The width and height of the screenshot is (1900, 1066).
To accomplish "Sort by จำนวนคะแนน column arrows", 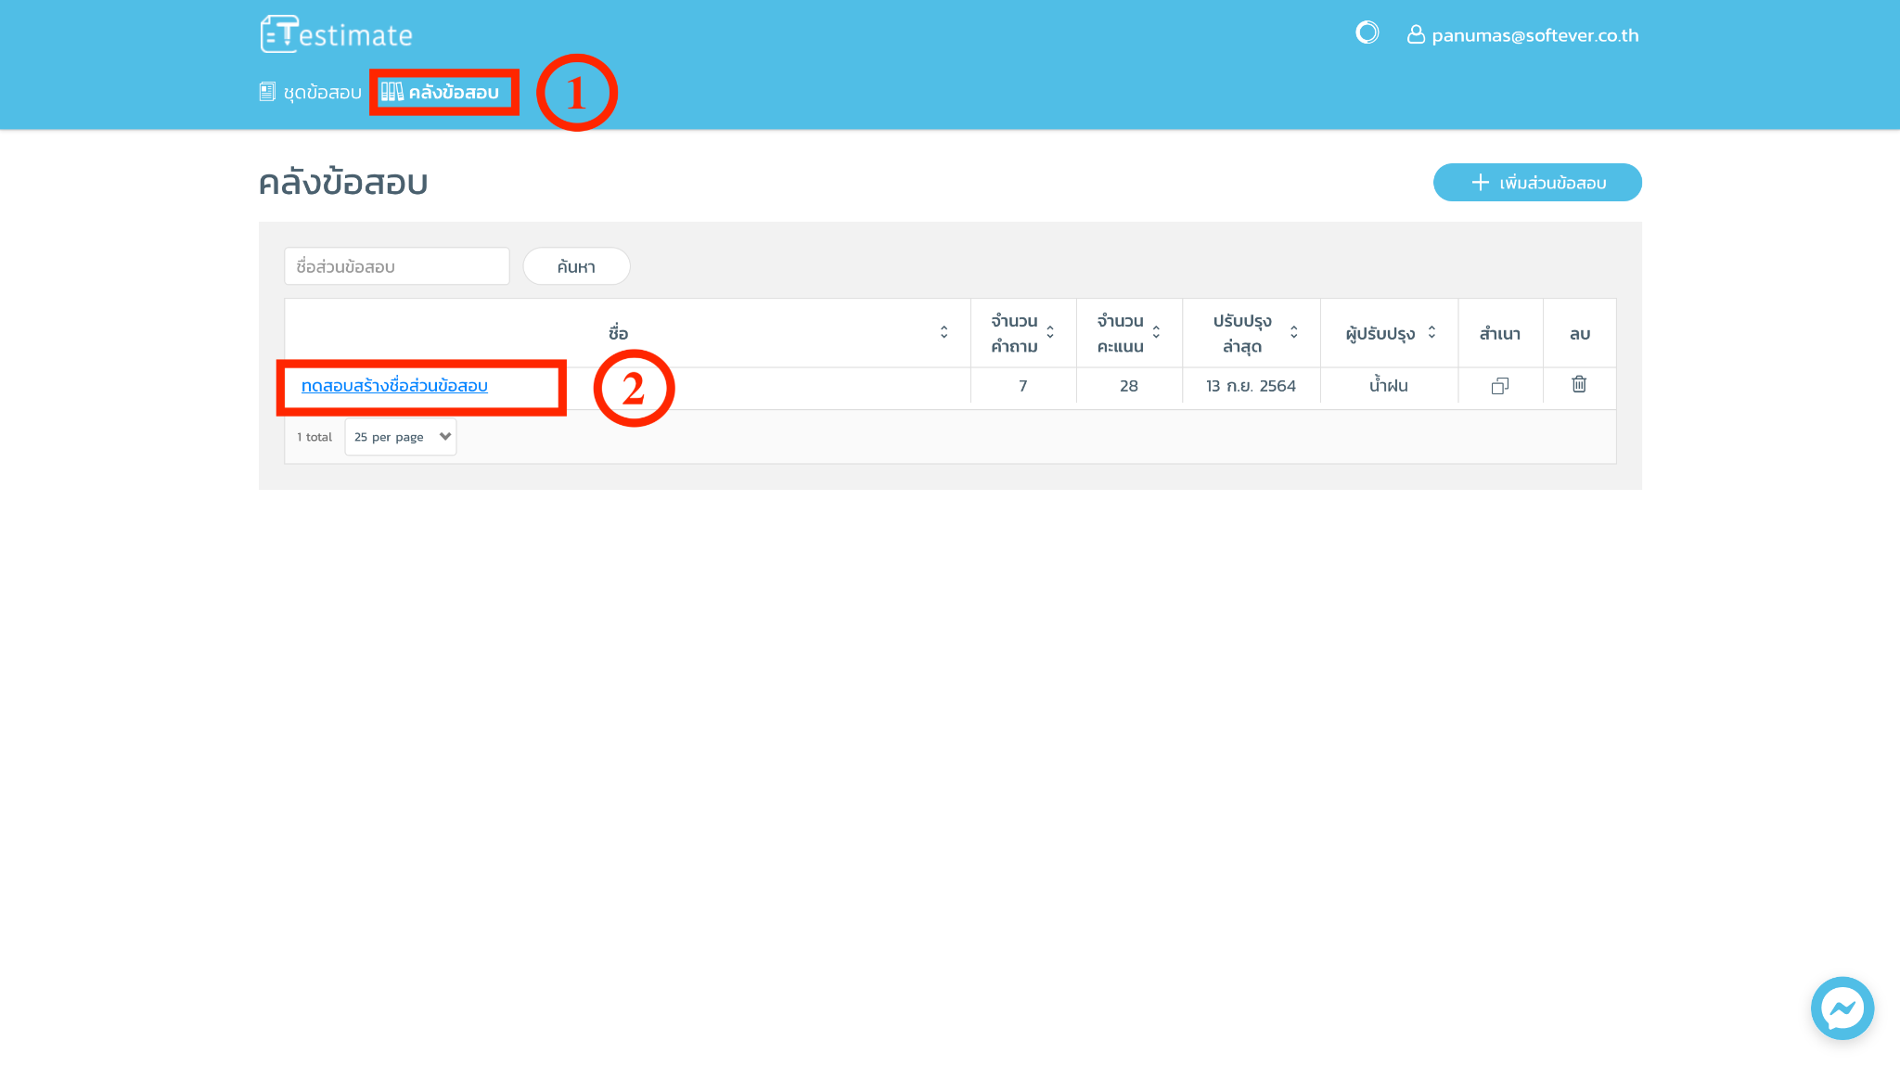I will pyautogui.click(x=1156, y=332).
